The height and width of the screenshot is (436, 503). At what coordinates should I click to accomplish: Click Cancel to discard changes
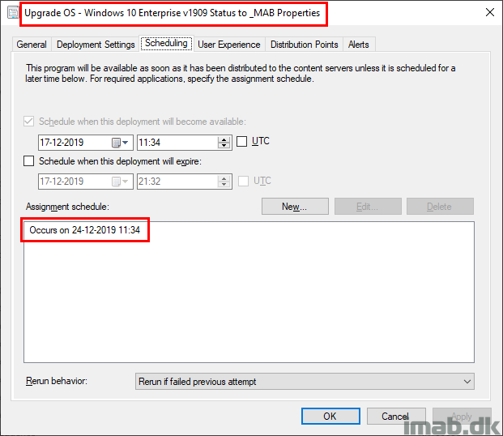(396, 416)
